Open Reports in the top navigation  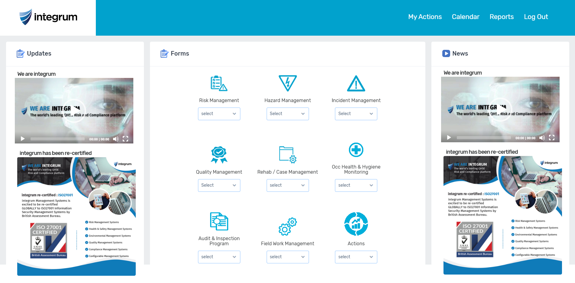502,17
